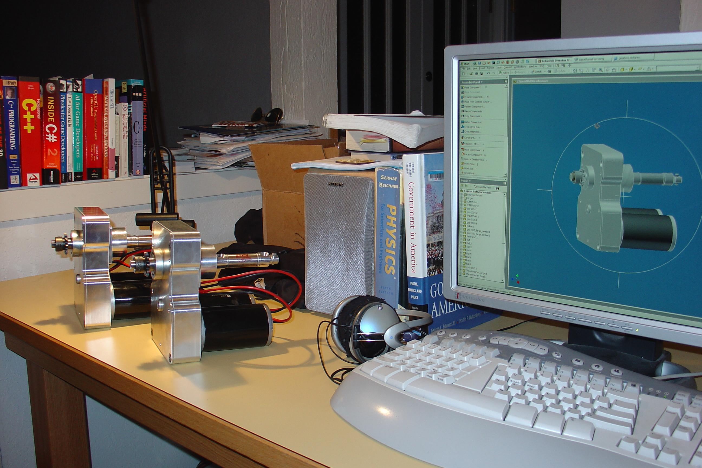Select ThrustWasher_Large:1 in model tree

474,272
